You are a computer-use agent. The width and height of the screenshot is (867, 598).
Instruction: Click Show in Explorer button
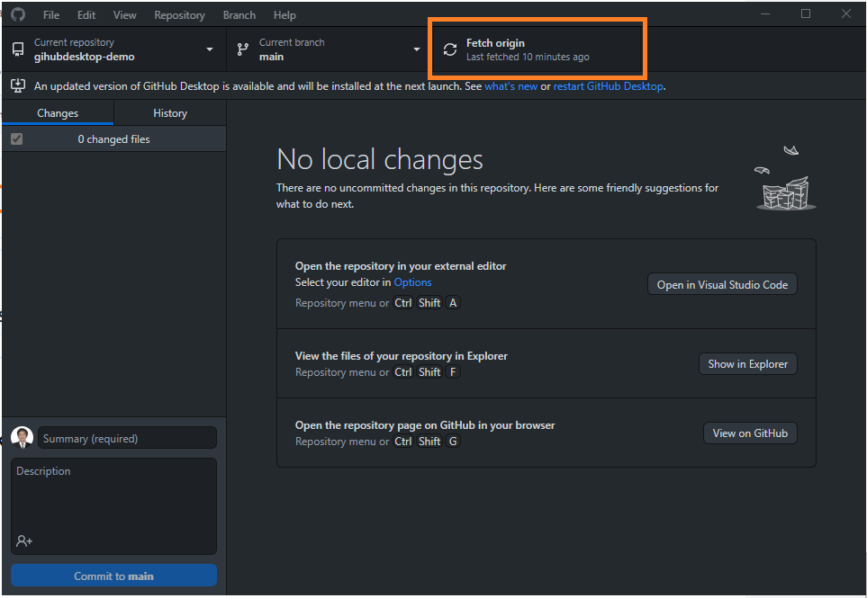click(747, 364)
